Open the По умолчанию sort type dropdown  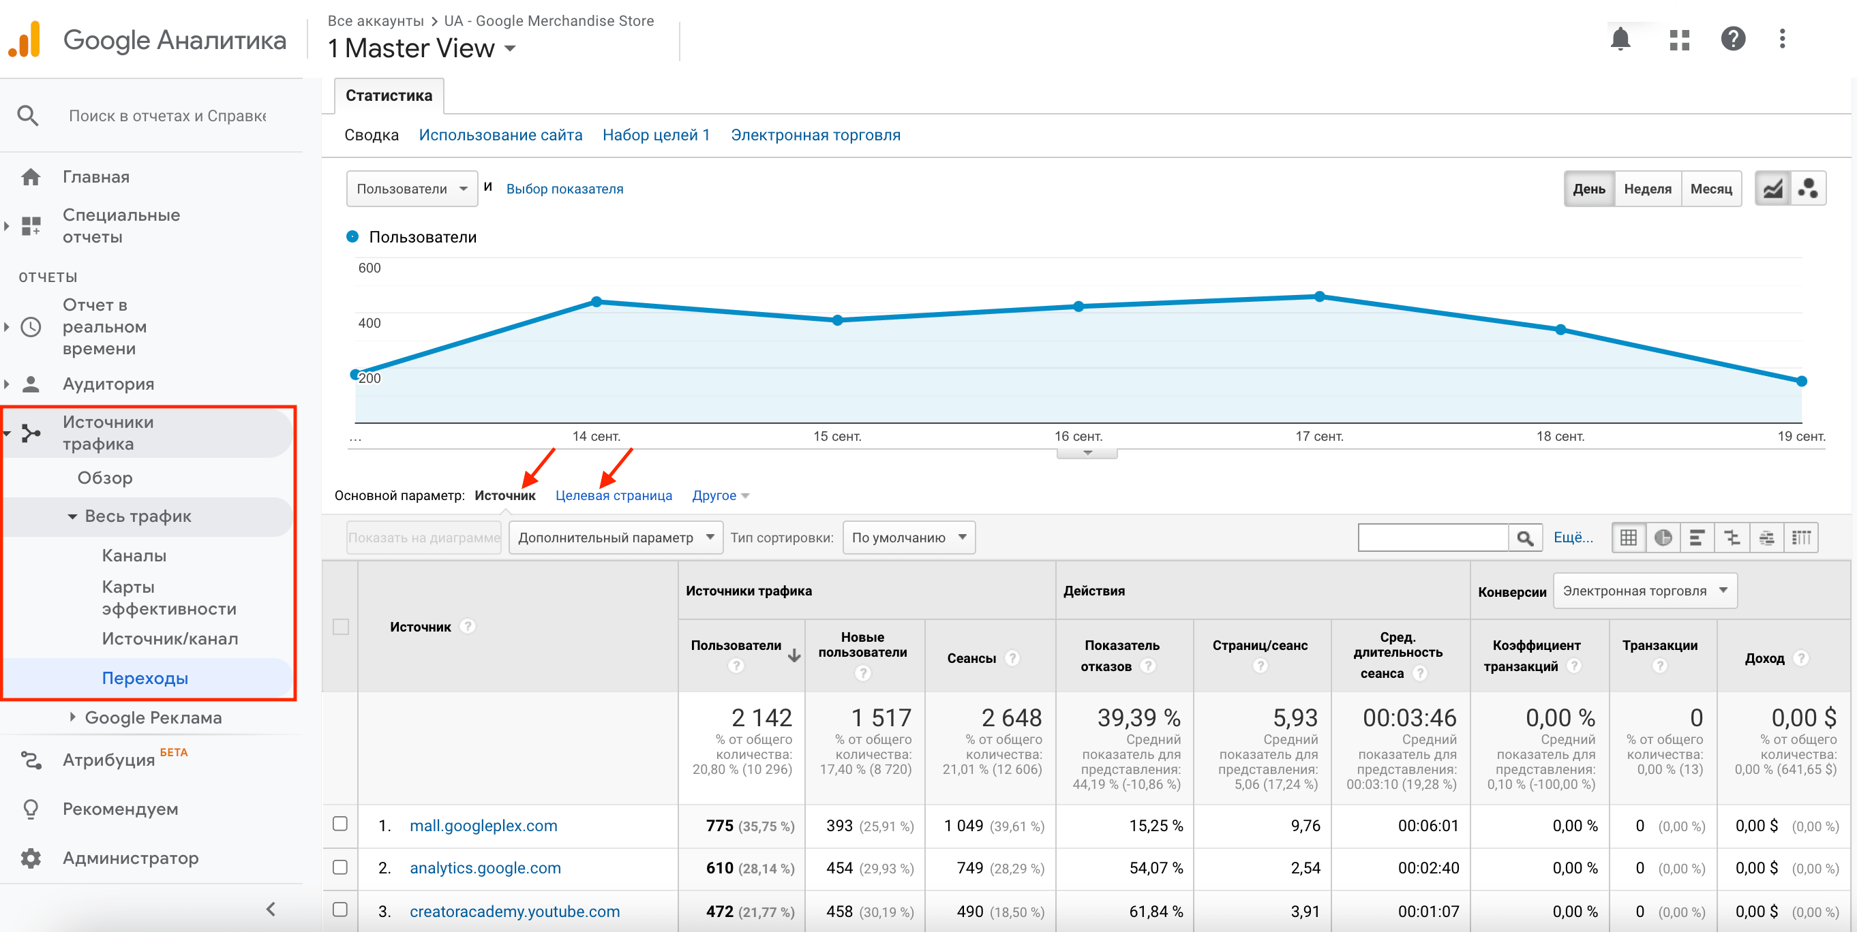pyautogui.click(x=907, y=538)
